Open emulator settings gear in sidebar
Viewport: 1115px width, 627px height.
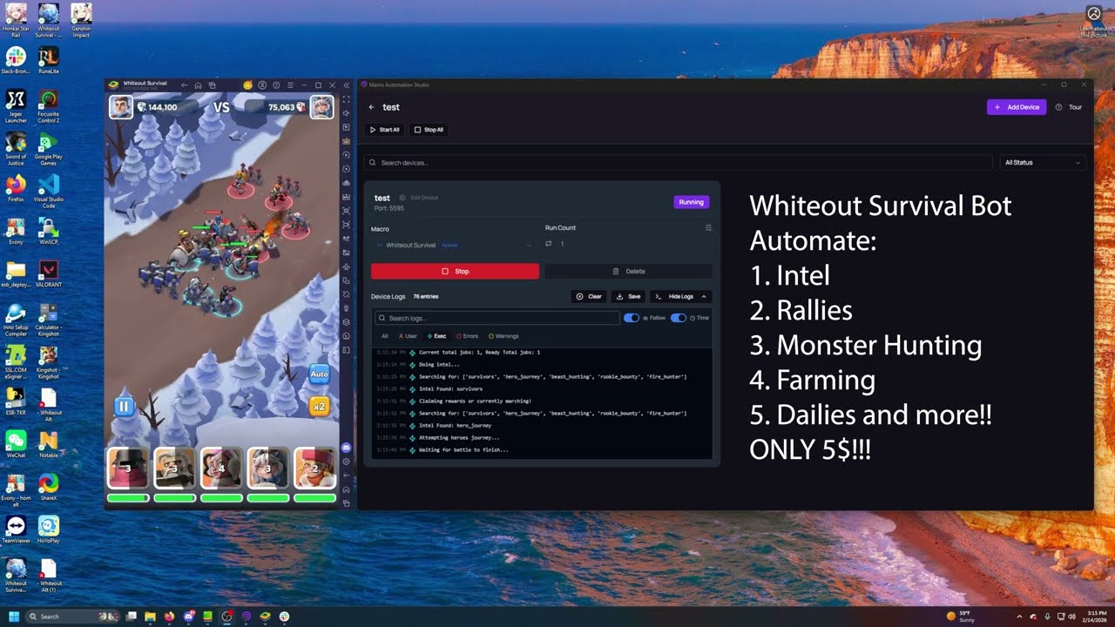(346, 462)
